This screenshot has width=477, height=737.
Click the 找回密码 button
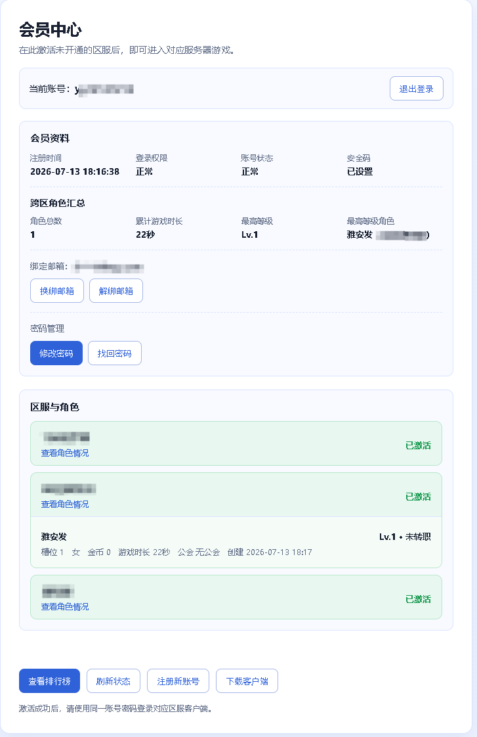[x=115, y=353]
